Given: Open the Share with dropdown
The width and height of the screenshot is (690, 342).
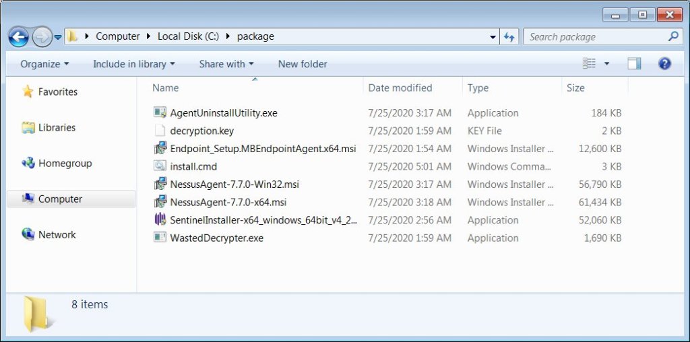Looking at the screenshot, I should coord(226,64).
